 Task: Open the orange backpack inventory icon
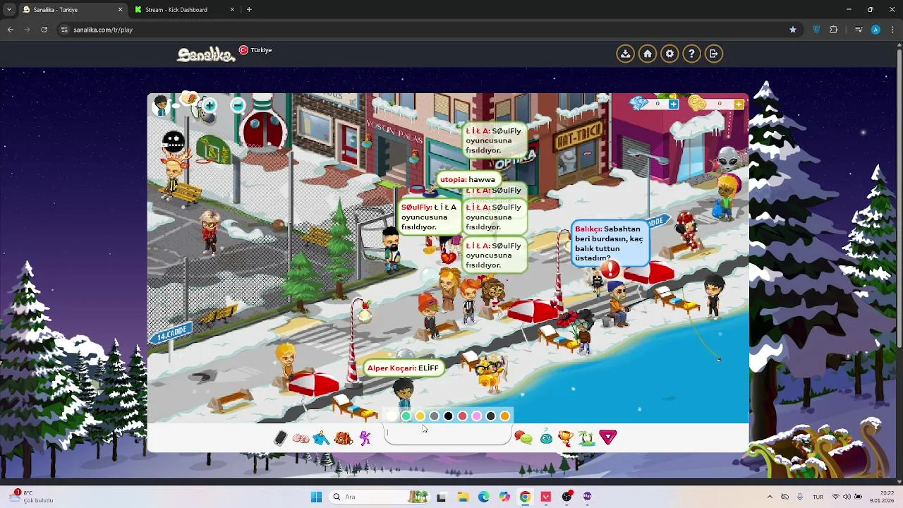tap(343, 438)
